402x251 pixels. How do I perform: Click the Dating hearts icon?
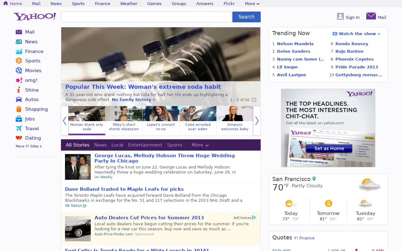[19, 138]
